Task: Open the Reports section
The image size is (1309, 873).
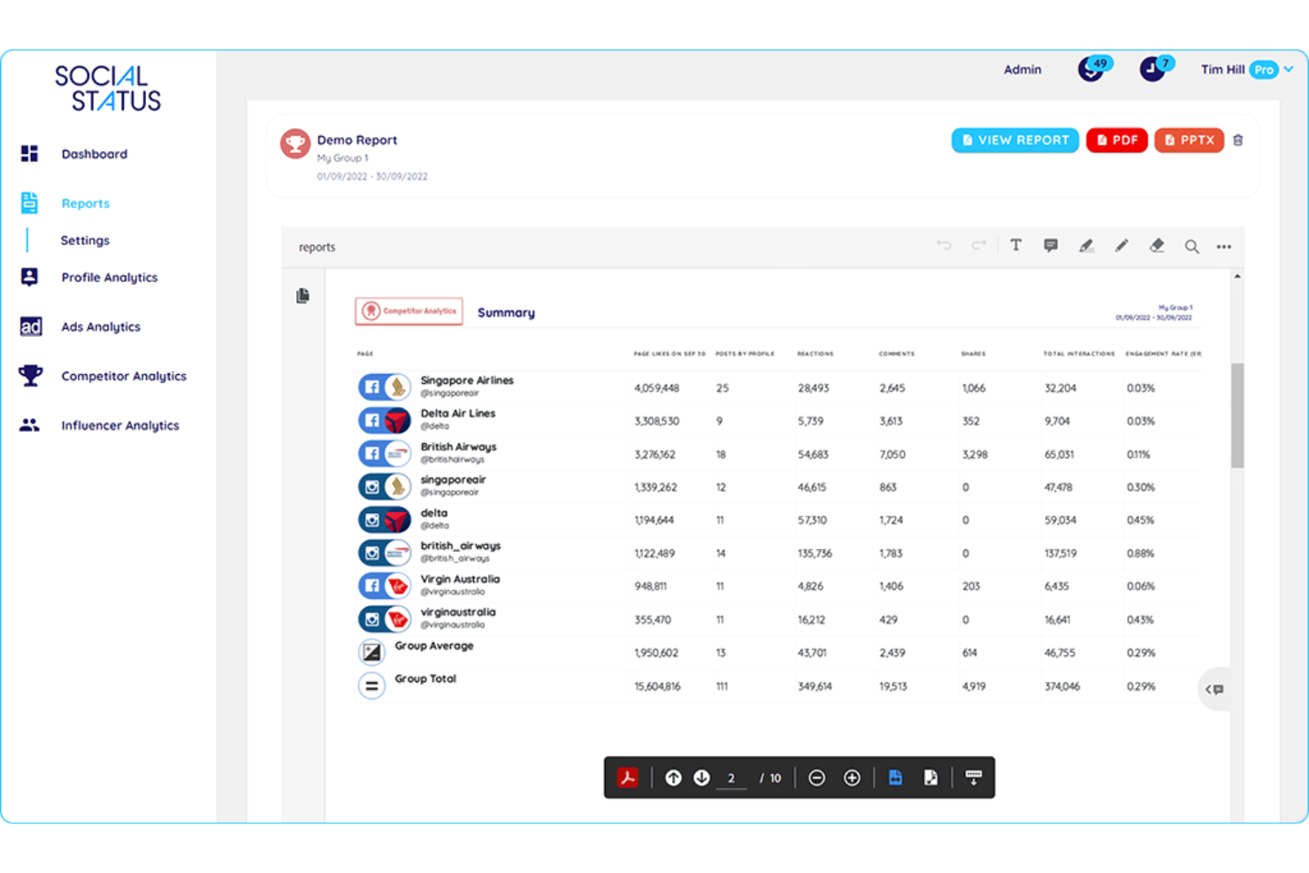Action: 85,203
